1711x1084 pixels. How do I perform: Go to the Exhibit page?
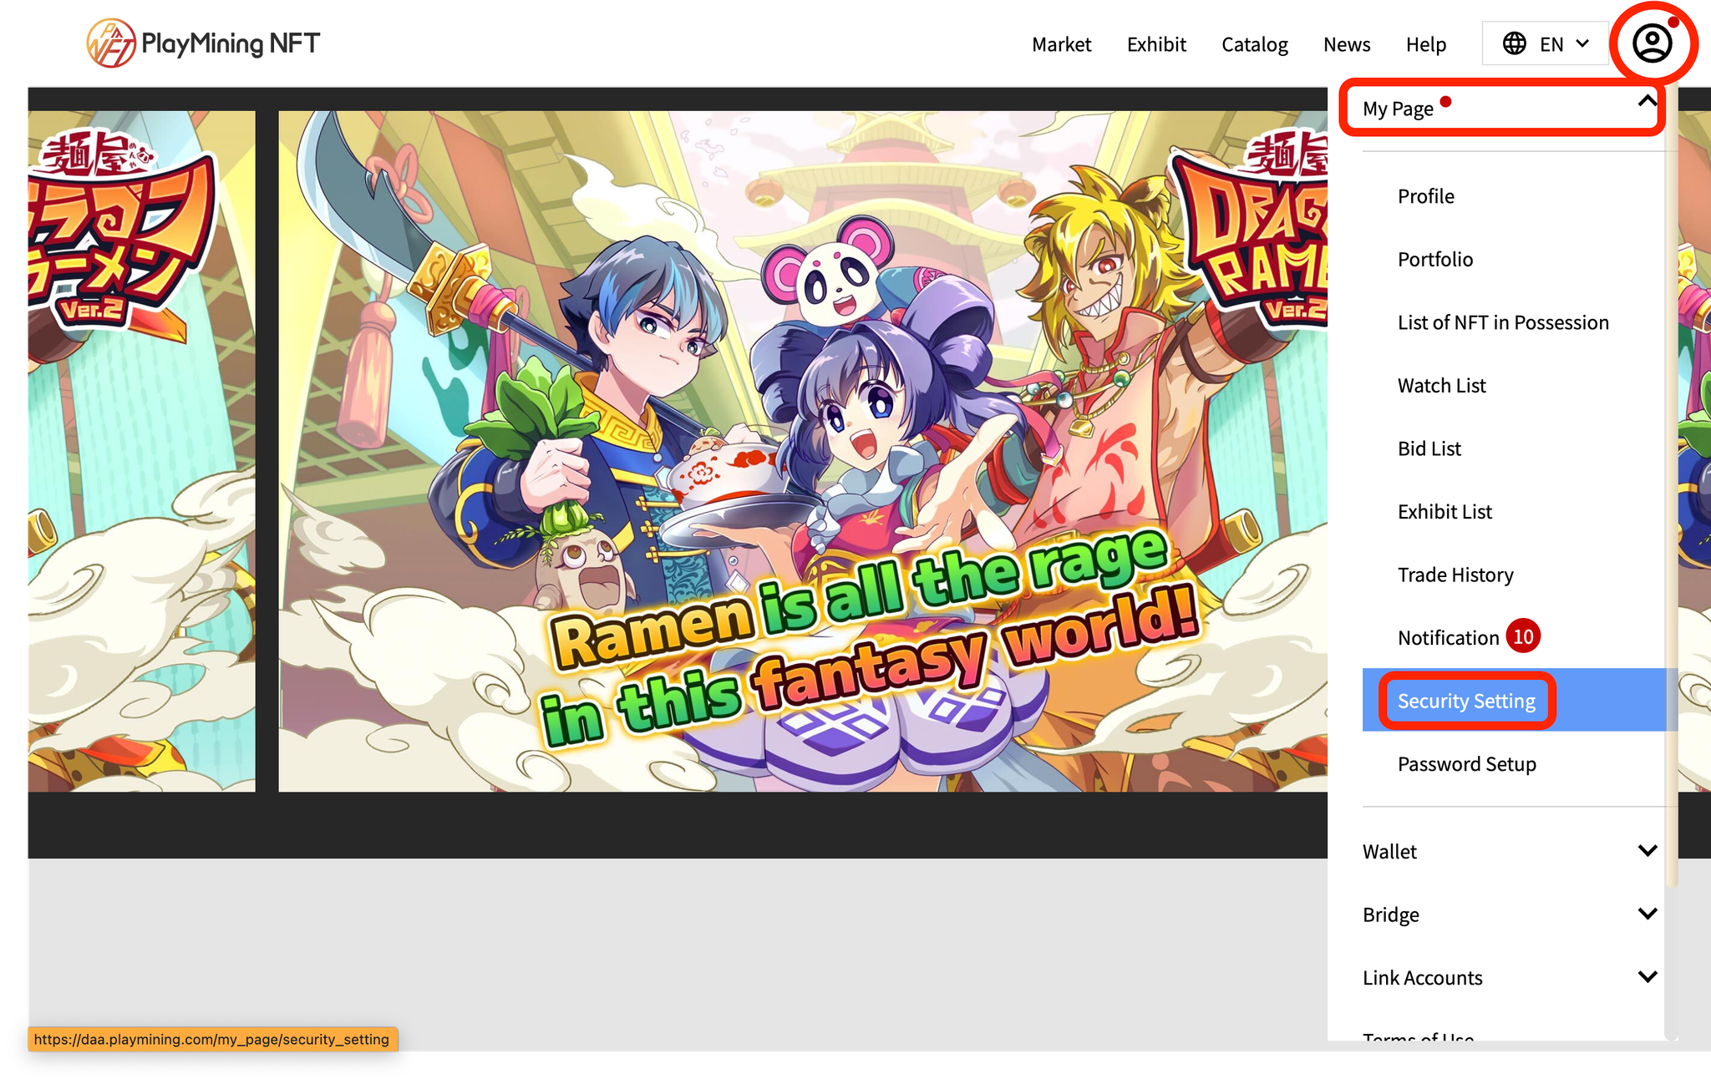(x=1156, y=44)
